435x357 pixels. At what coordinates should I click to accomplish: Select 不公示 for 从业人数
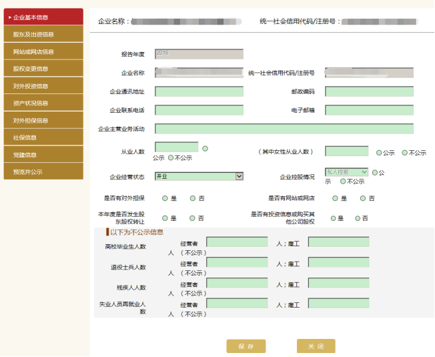(171, 157)
